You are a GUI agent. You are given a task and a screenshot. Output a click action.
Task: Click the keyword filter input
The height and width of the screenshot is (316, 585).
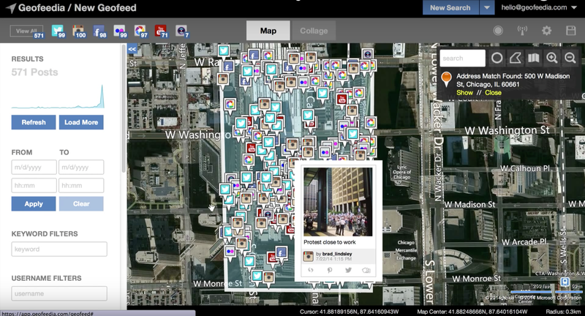[x=59, y=249]
